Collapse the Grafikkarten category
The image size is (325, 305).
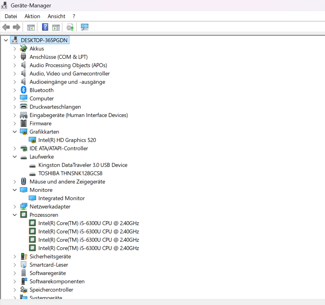tap(14, 132)
